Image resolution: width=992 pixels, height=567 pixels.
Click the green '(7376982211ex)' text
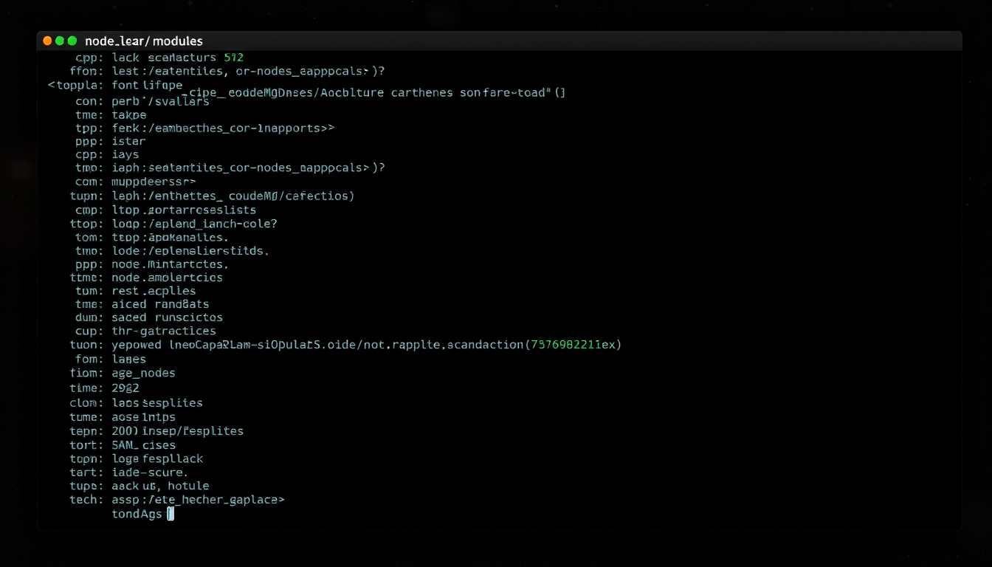(573, 345)
